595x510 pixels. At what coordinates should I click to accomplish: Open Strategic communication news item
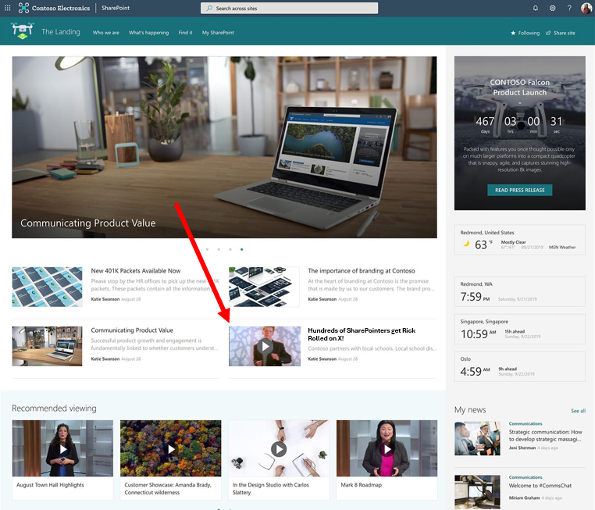pyautogui.click(x=545, y=436)
